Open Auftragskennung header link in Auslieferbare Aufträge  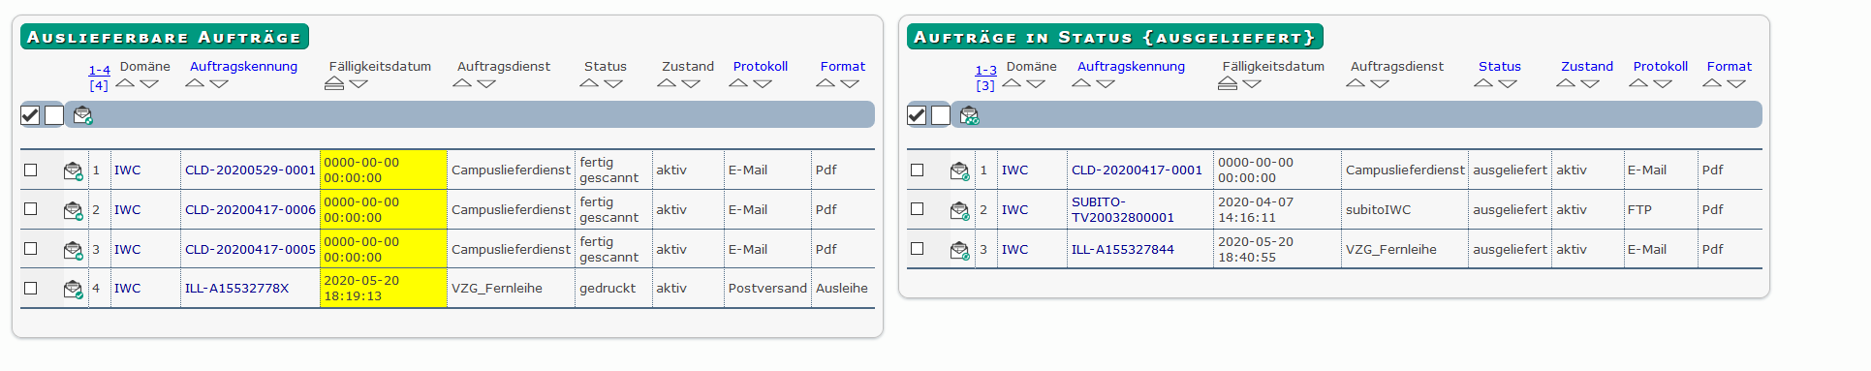click(243, 66)
